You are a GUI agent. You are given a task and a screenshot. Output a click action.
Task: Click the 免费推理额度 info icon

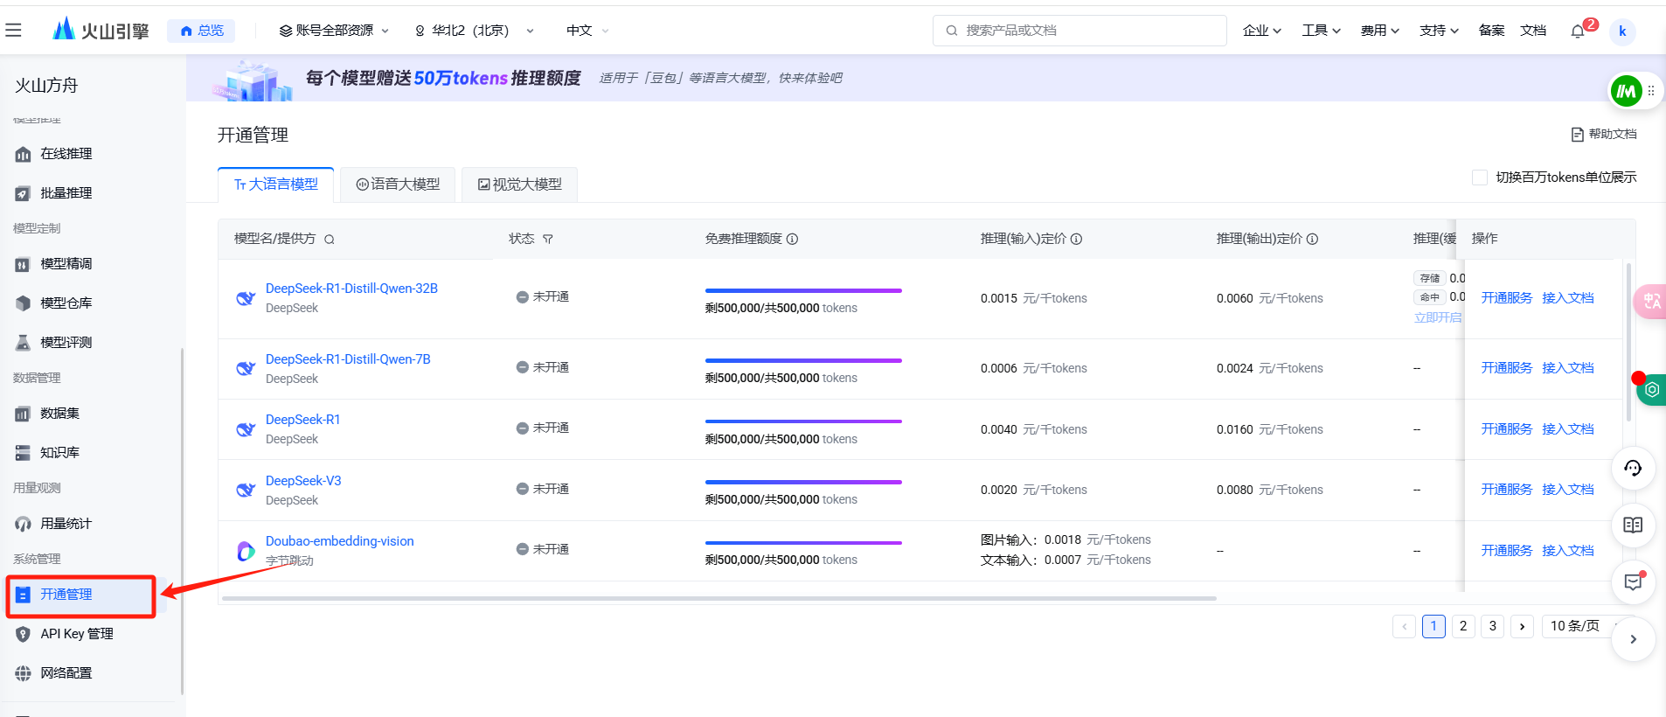[792, 239]
